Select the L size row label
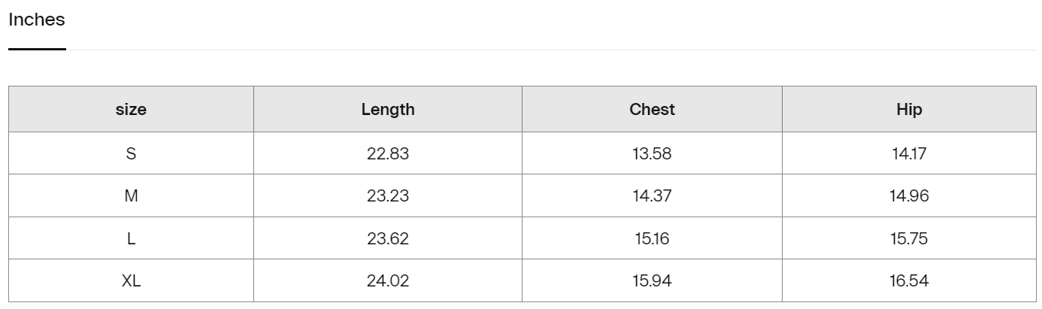The image size is (1042, 309). pos(131,239)
